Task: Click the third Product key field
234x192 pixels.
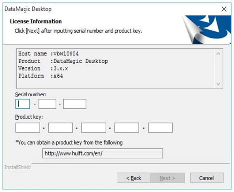Action: pyautogui.click(x=94, y=128)
